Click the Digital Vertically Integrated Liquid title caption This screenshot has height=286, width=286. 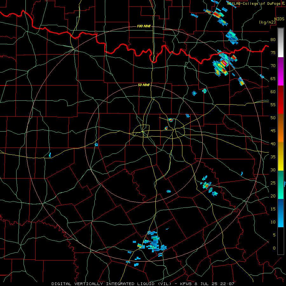(111, 284)
